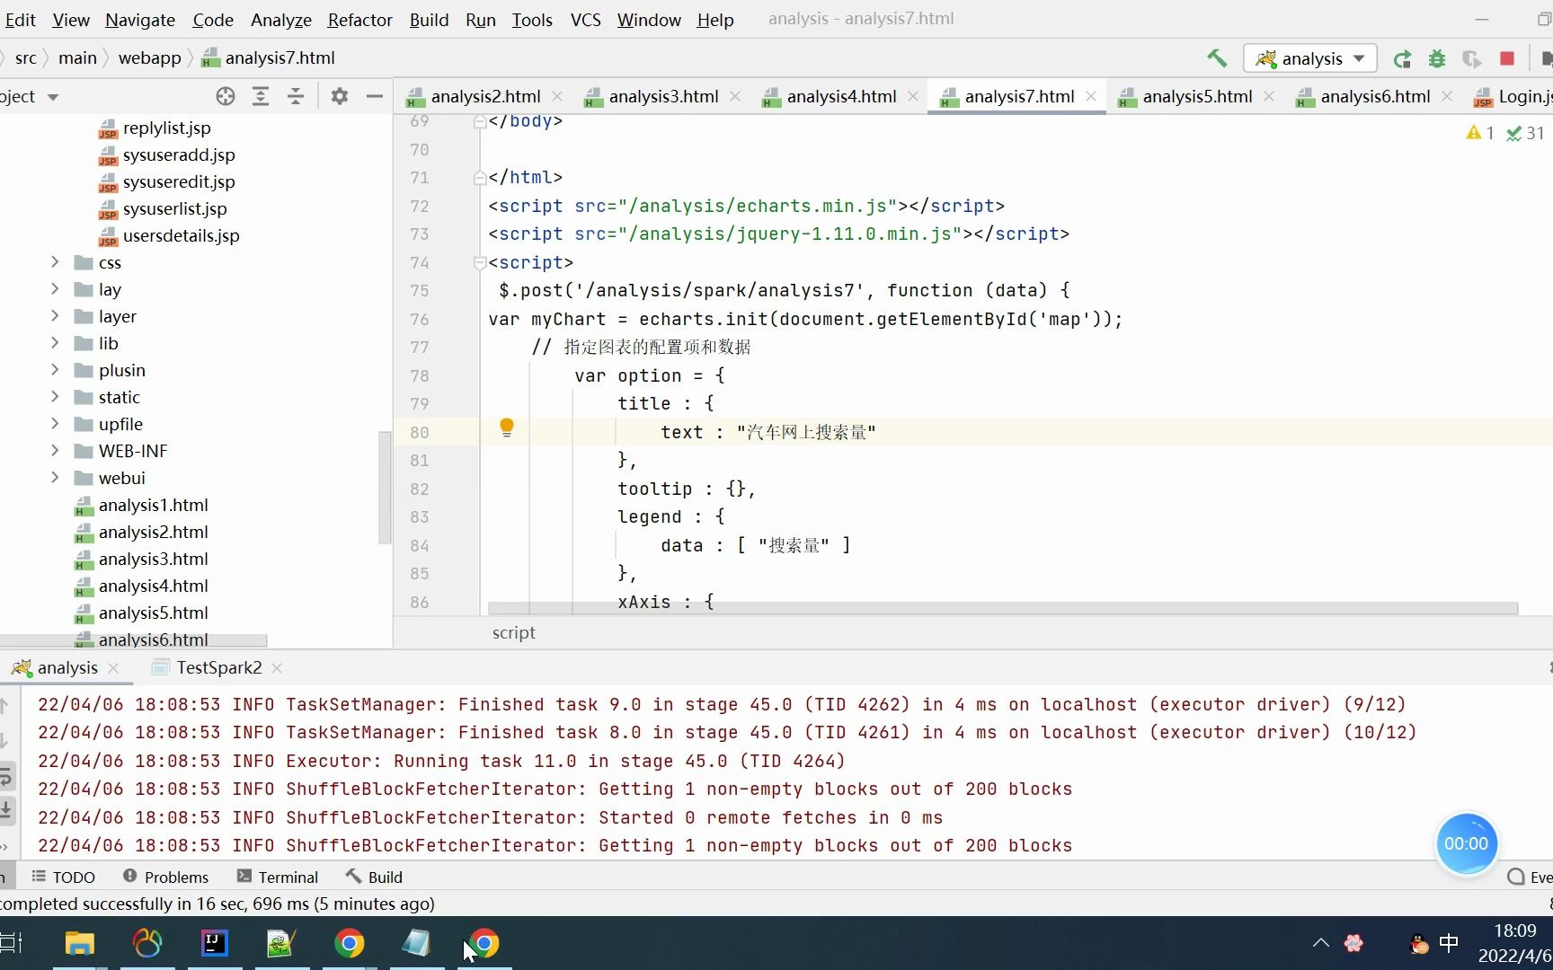Expand the static folder
This screenshot has width=1553, height=970.
click(55, 397)
